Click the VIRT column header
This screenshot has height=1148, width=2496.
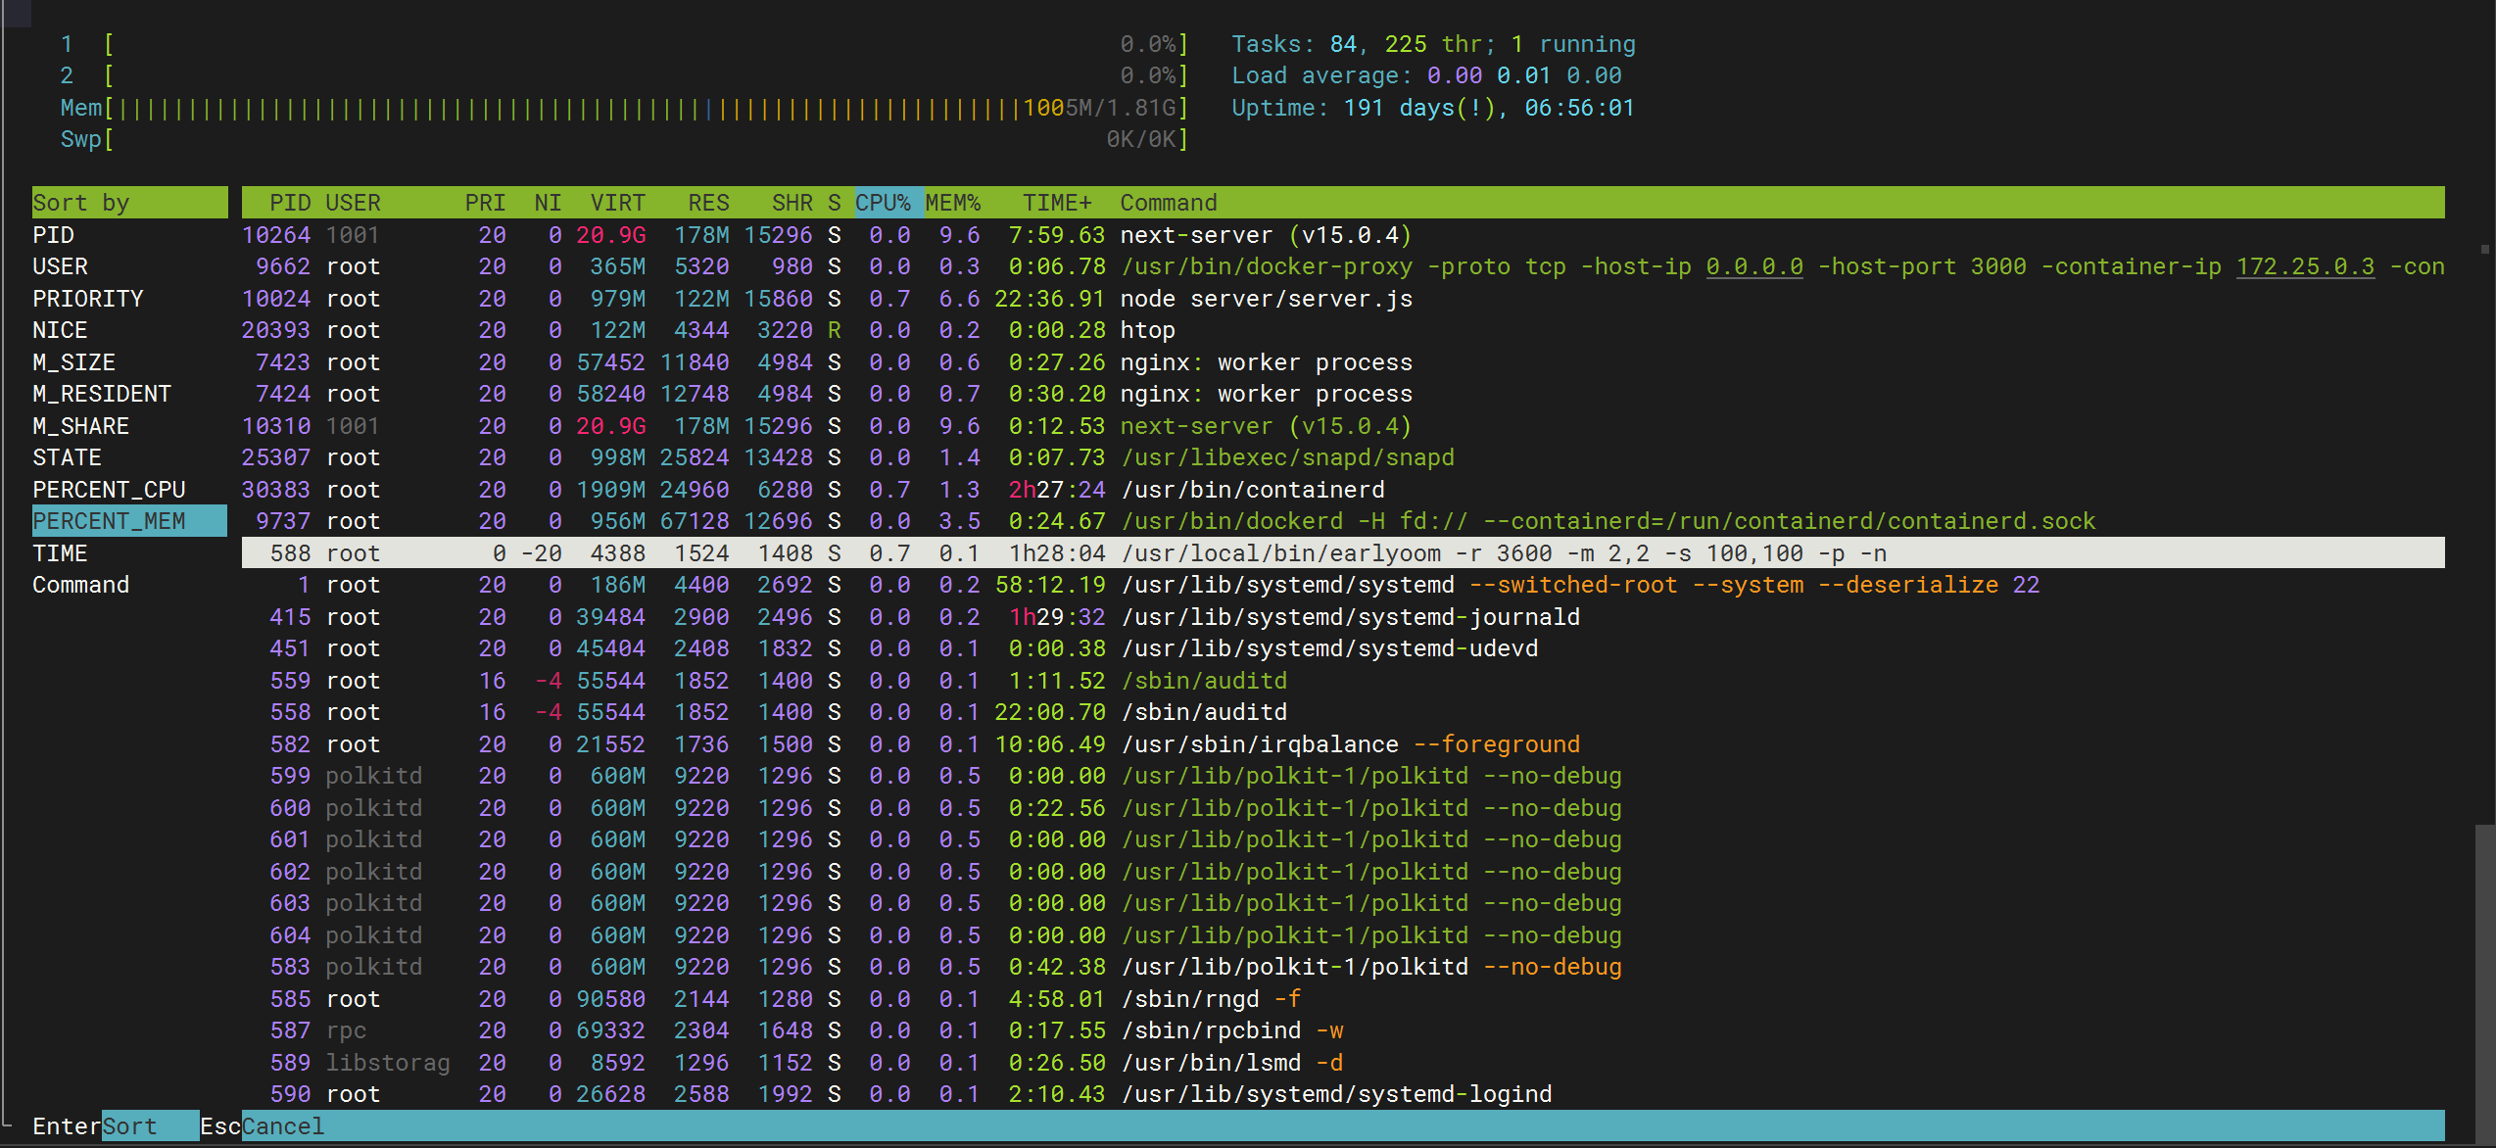(x=617, y=203)
